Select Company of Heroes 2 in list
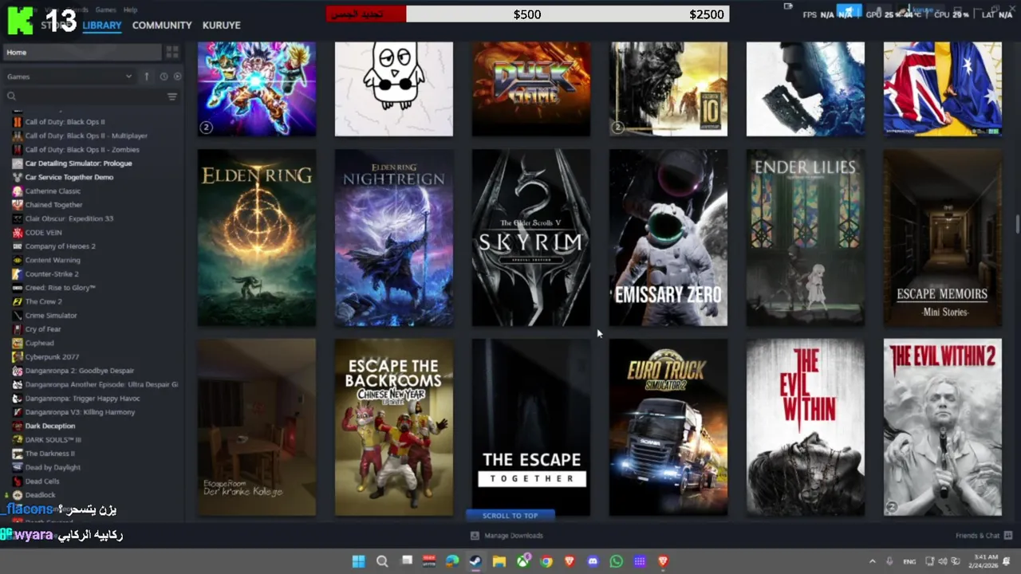Screen dimensions: 1021x574 pos(60,246)
